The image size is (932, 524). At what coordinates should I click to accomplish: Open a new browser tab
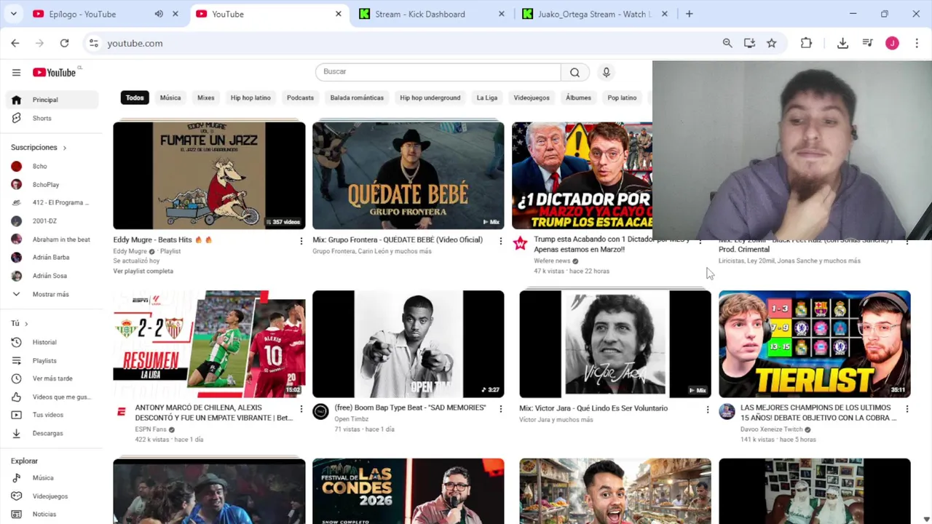click(689, 14)
